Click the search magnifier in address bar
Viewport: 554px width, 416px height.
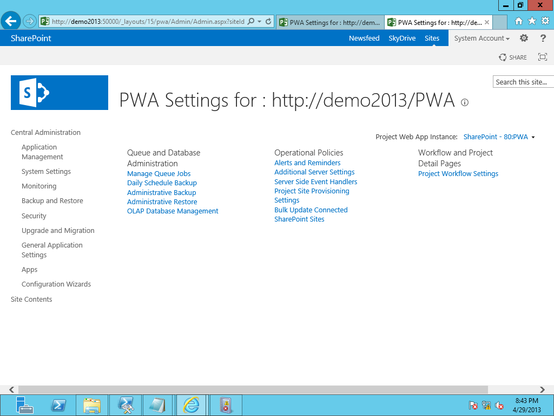251,22
